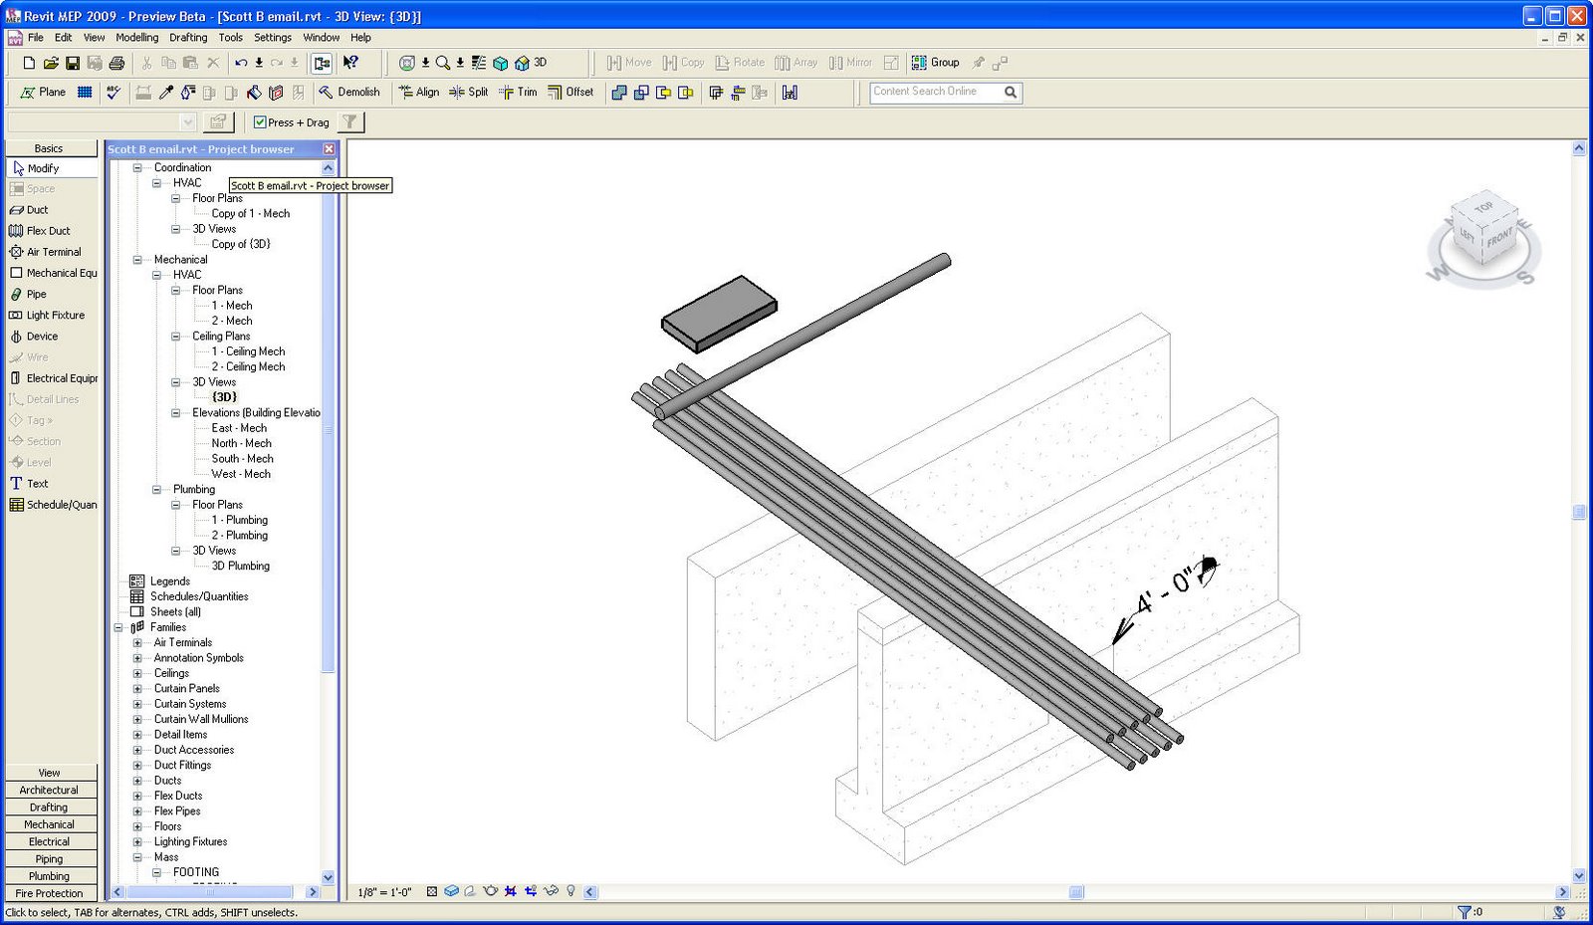The width and height of the screenshot is (1593, 925).
Task: Open the Drafting menu
Action: (x=188, y=38)
